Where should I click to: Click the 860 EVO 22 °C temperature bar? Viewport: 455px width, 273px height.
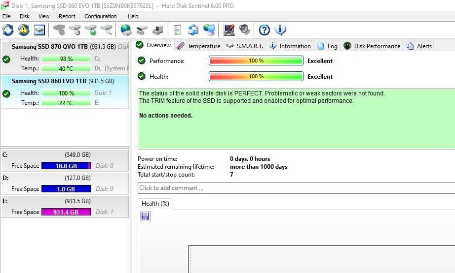tap(66, 103)
